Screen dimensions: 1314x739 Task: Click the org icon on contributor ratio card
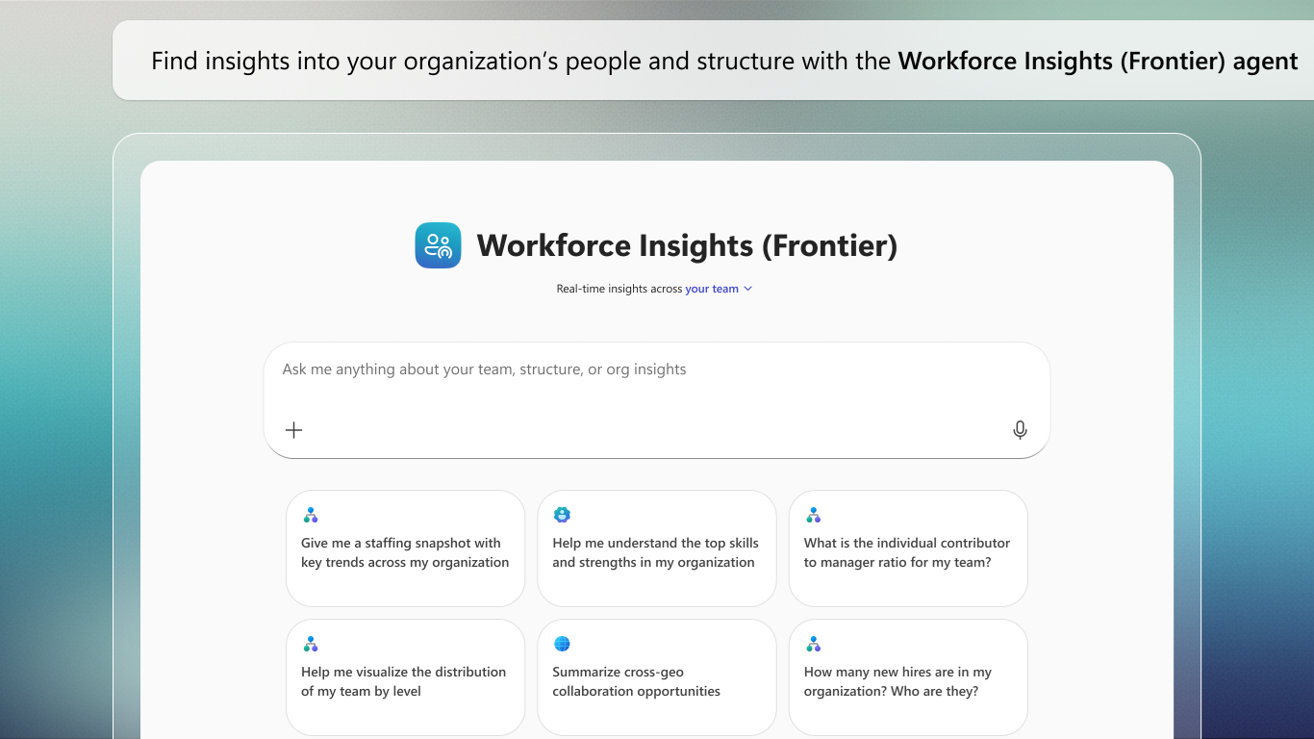813,515
